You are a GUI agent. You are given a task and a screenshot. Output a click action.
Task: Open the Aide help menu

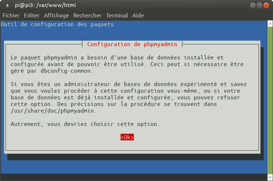(138, 16)
